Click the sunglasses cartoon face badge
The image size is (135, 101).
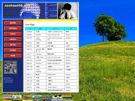tap(57, 97)
